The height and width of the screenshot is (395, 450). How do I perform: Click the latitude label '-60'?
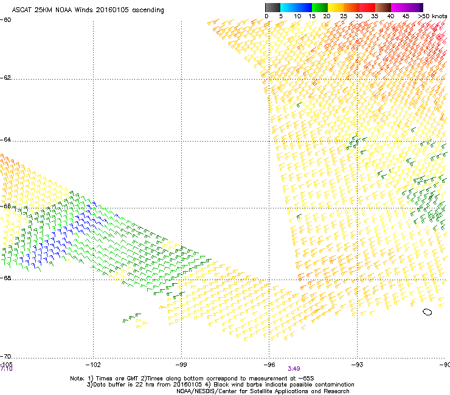(x=5, y=20)
